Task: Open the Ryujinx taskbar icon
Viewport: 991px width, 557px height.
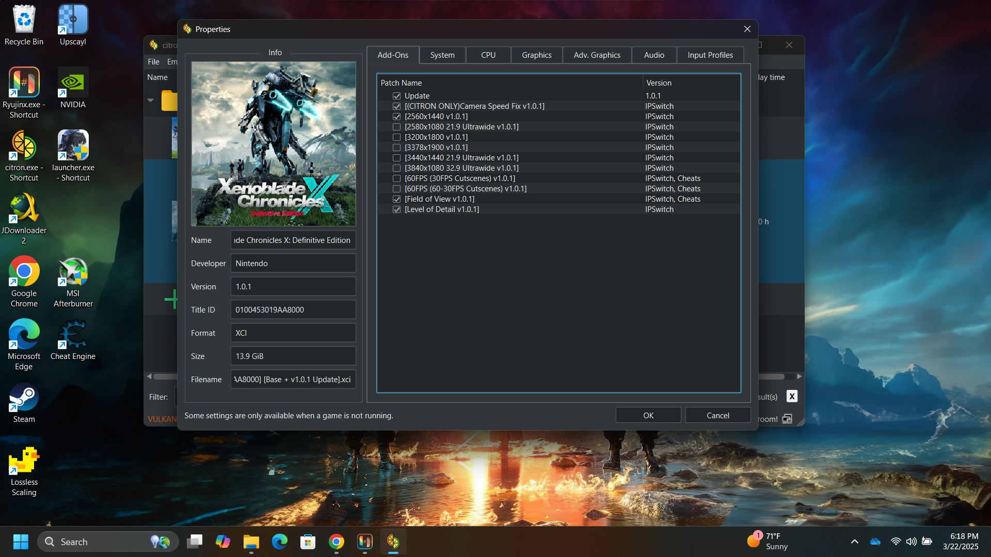Action: tap(365, 542)
